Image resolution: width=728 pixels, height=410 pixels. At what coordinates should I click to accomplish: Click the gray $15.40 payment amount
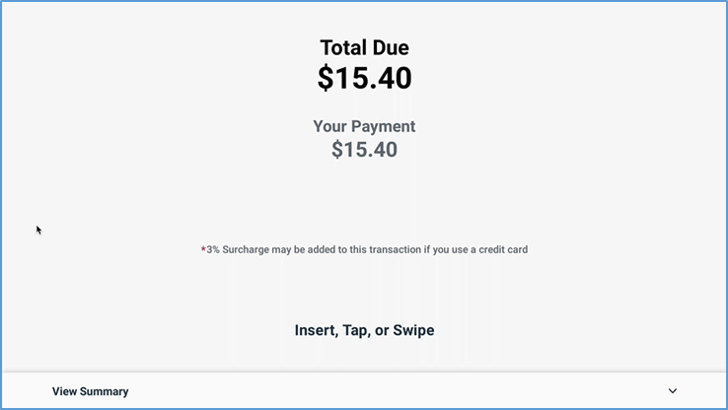(x=364, y=150)
